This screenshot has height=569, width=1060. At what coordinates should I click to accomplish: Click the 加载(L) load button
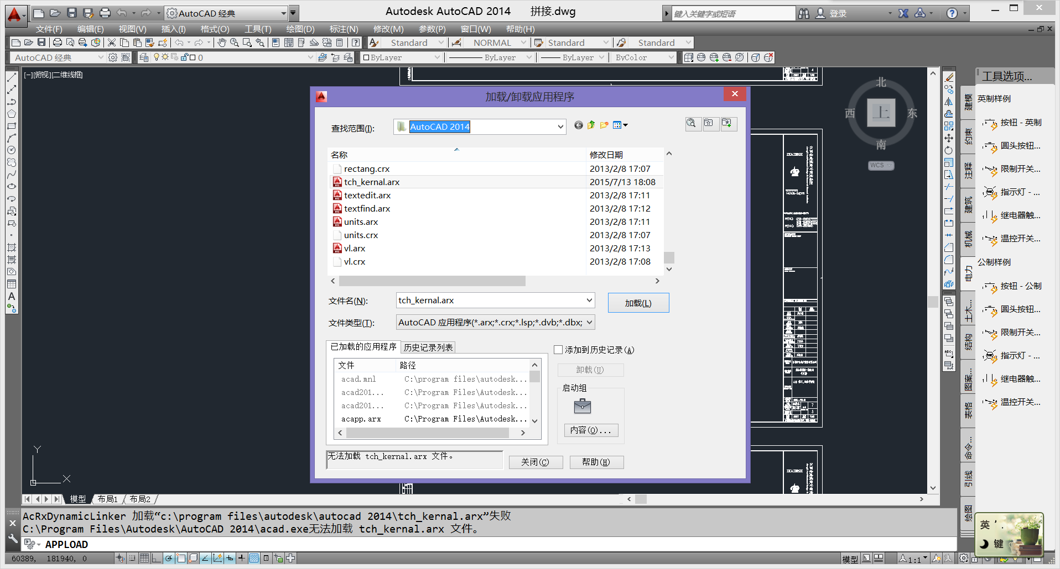point(638,303)
